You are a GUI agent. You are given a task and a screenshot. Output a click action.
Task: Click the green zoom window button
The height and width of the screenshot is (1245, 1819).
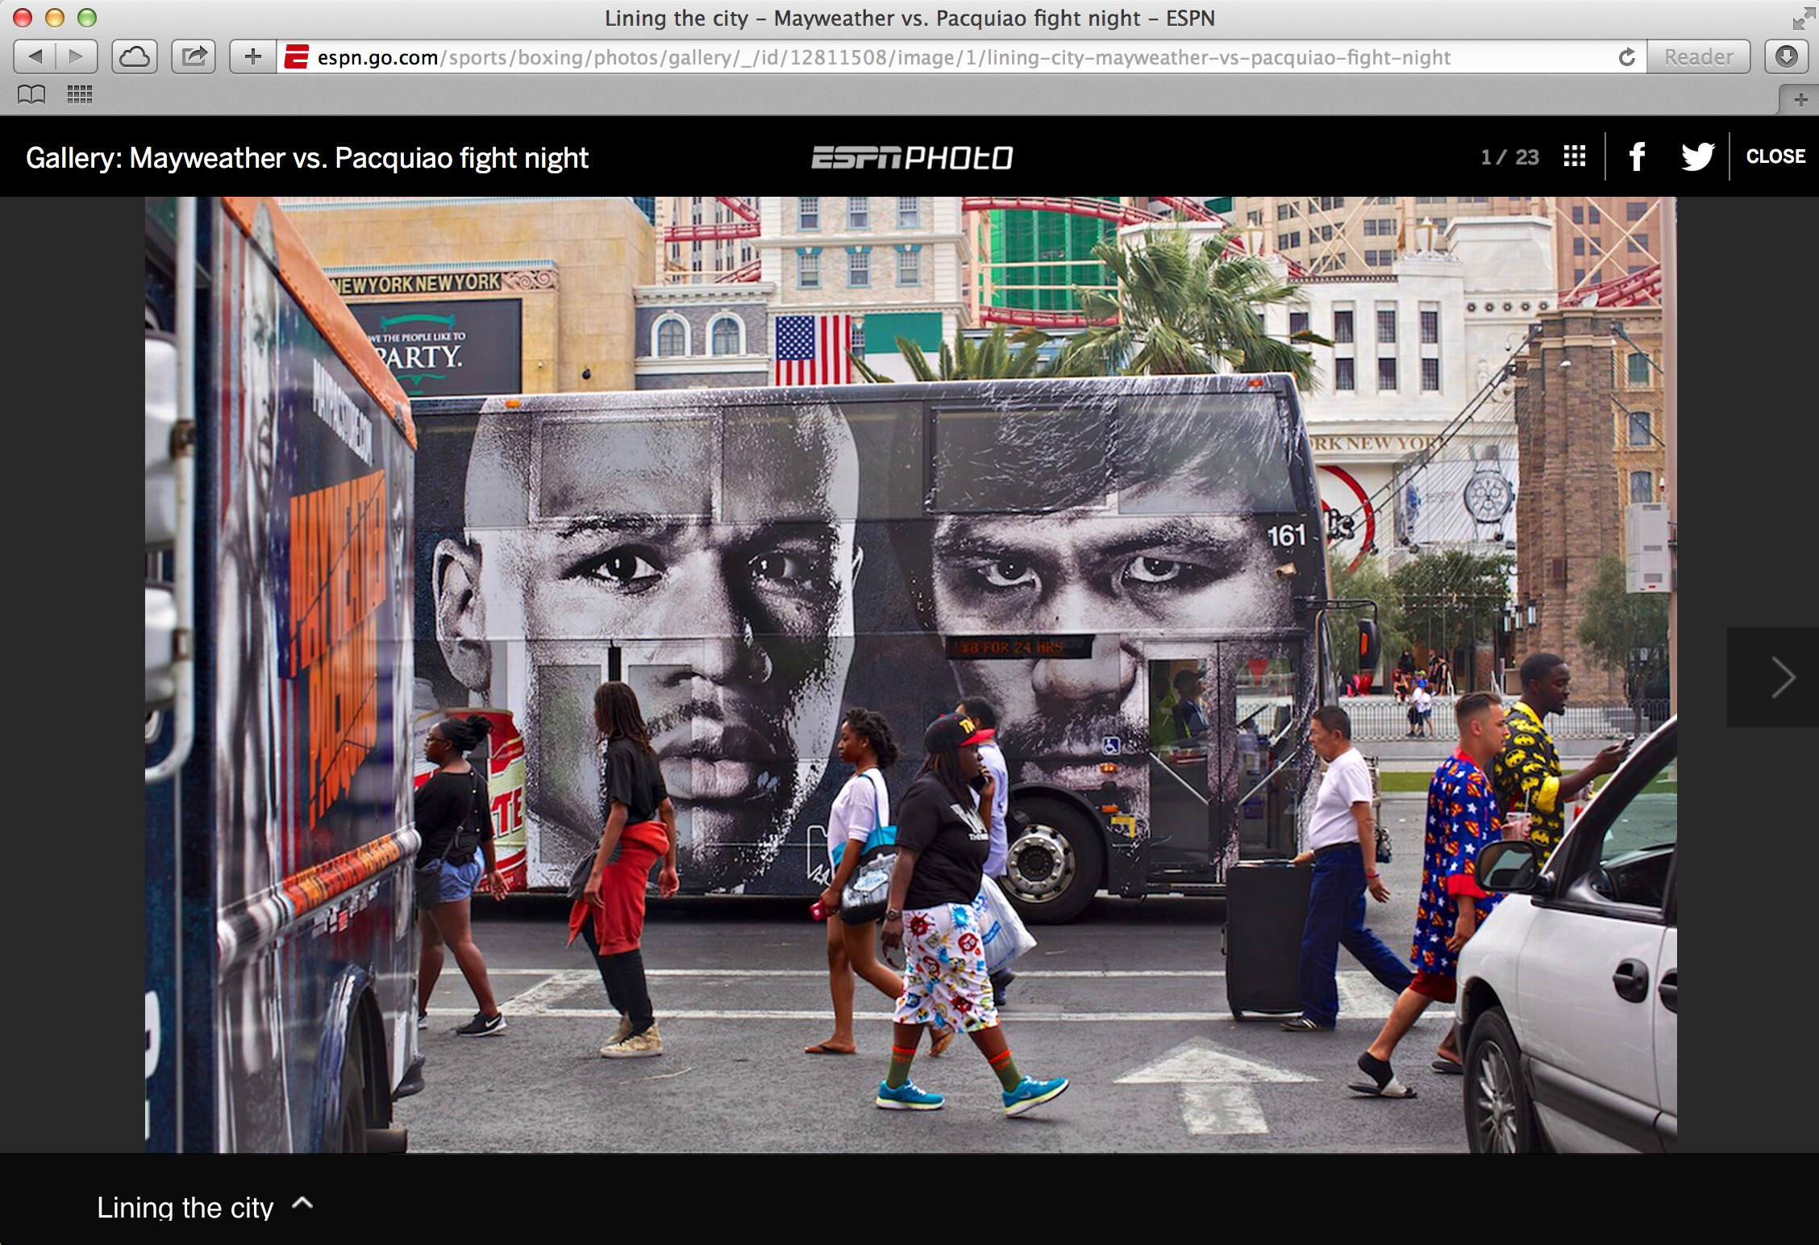87,18
